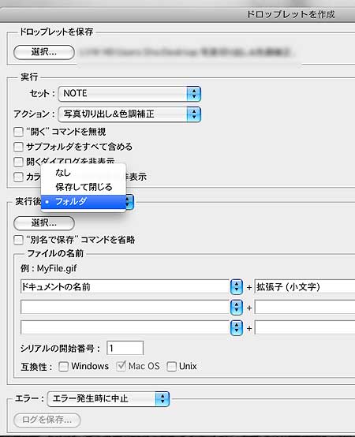Enable the "開く" コマンドを無視 checkbox
Viewport: 355px width, 437px height.
(18, 132)
